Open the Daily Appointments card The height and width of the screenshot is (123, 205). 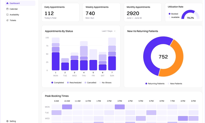tap(60, 12)
